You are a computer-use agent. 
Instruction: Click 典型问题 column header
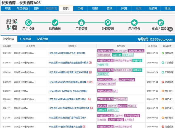click(121, 46)
